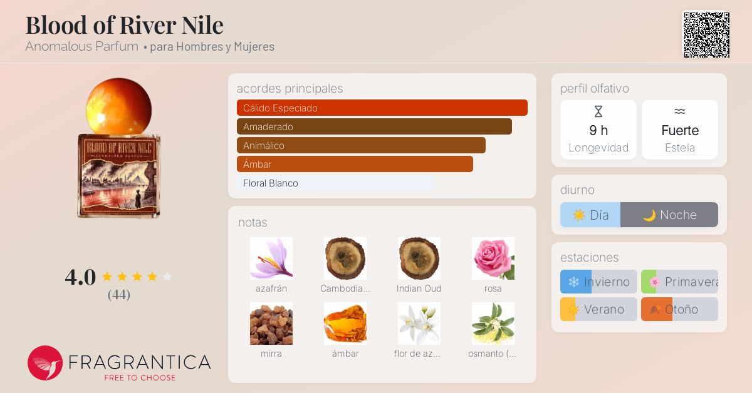Select the Primavera season chip
Image resolution: width=752 pixels, height=393 pixels.
[x=679, y=282]
